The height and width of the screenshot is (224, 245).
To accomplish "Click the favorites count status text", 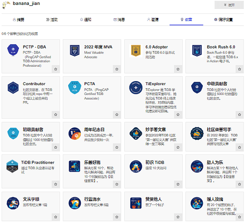I will 20,34.
